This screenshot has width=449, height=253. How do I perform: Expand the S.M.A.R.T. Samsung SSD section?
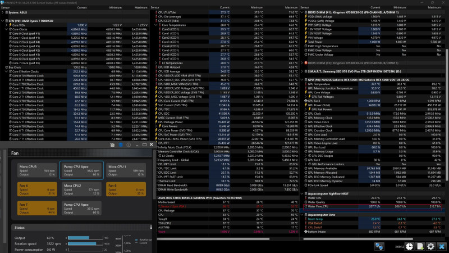pos(302,71)
